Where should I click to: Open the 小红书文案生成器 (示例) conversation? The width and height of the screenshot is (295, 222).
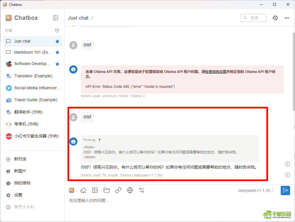coord(33,136)
